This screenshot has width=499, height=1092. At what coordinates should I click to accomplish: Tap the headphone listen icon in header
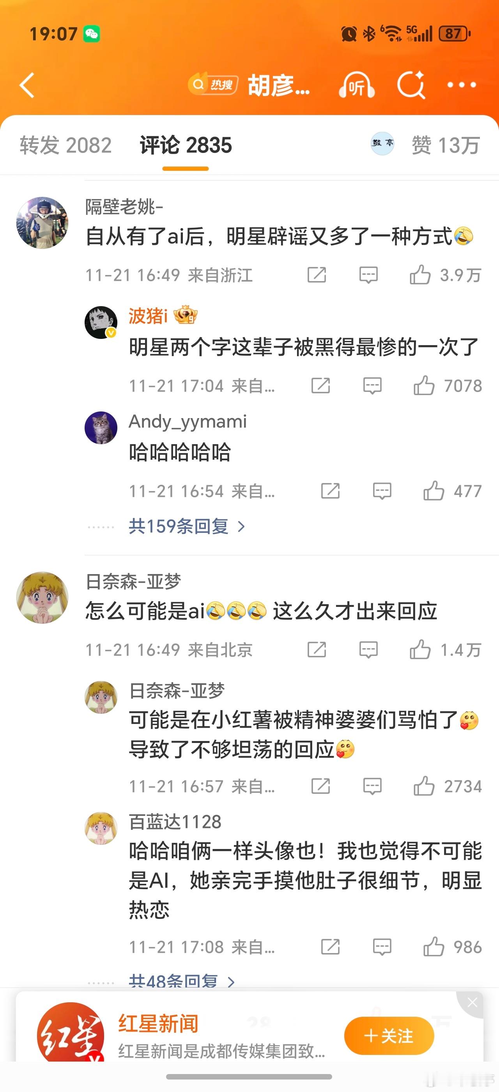[357, 85]
